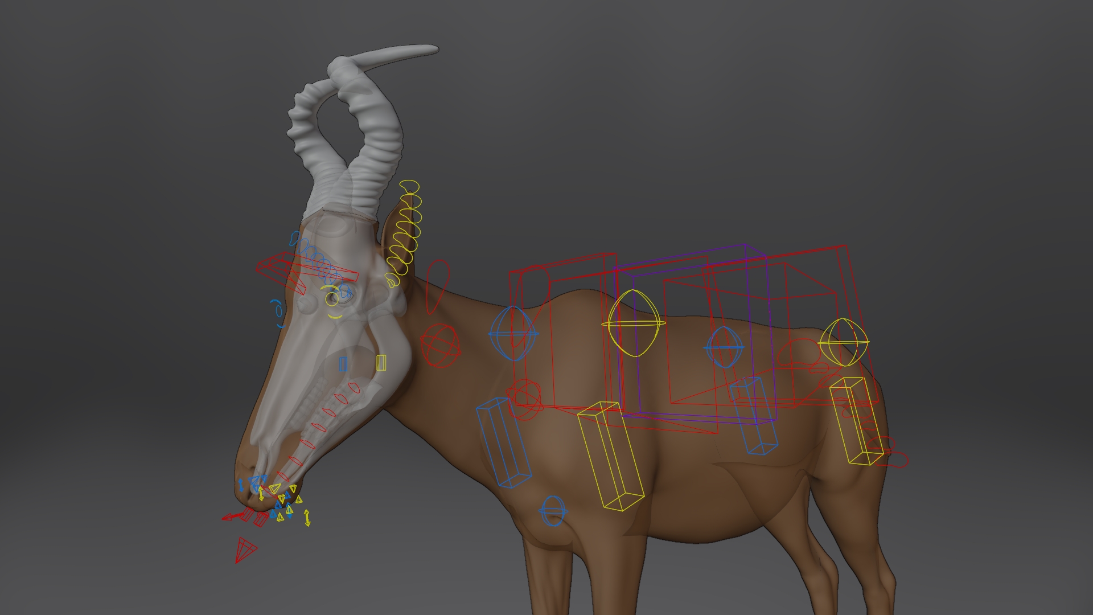The height and width of the screenshot is (615, 1093).
Task: Select the blue double-arrow control on the nose
Action: coord(241,485)
